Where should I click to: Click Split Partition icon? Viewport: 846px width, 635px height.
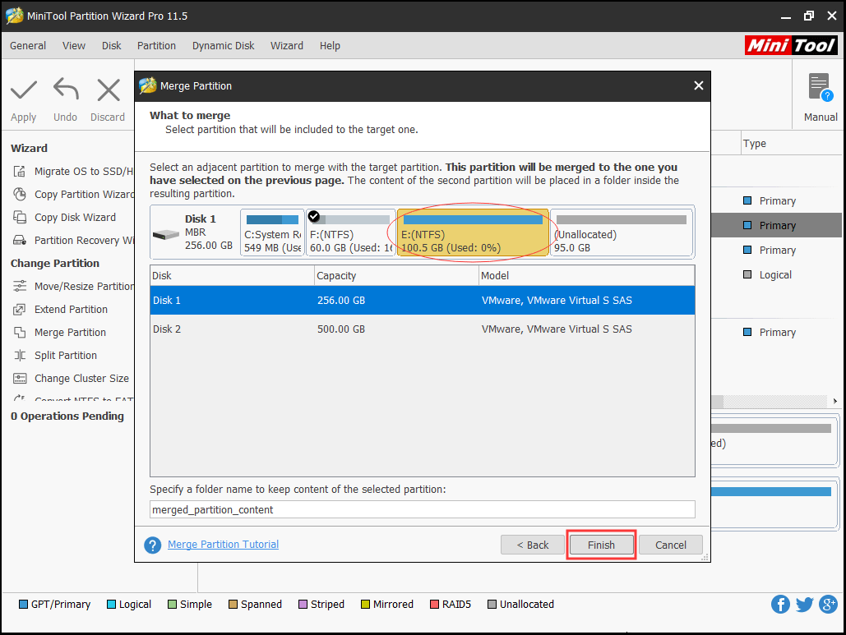20,355
